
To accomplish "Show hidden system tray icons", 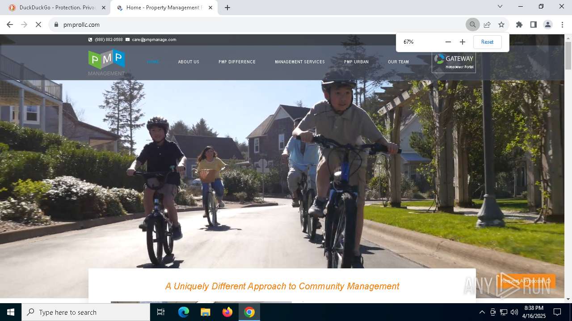I will click(482, 312).
